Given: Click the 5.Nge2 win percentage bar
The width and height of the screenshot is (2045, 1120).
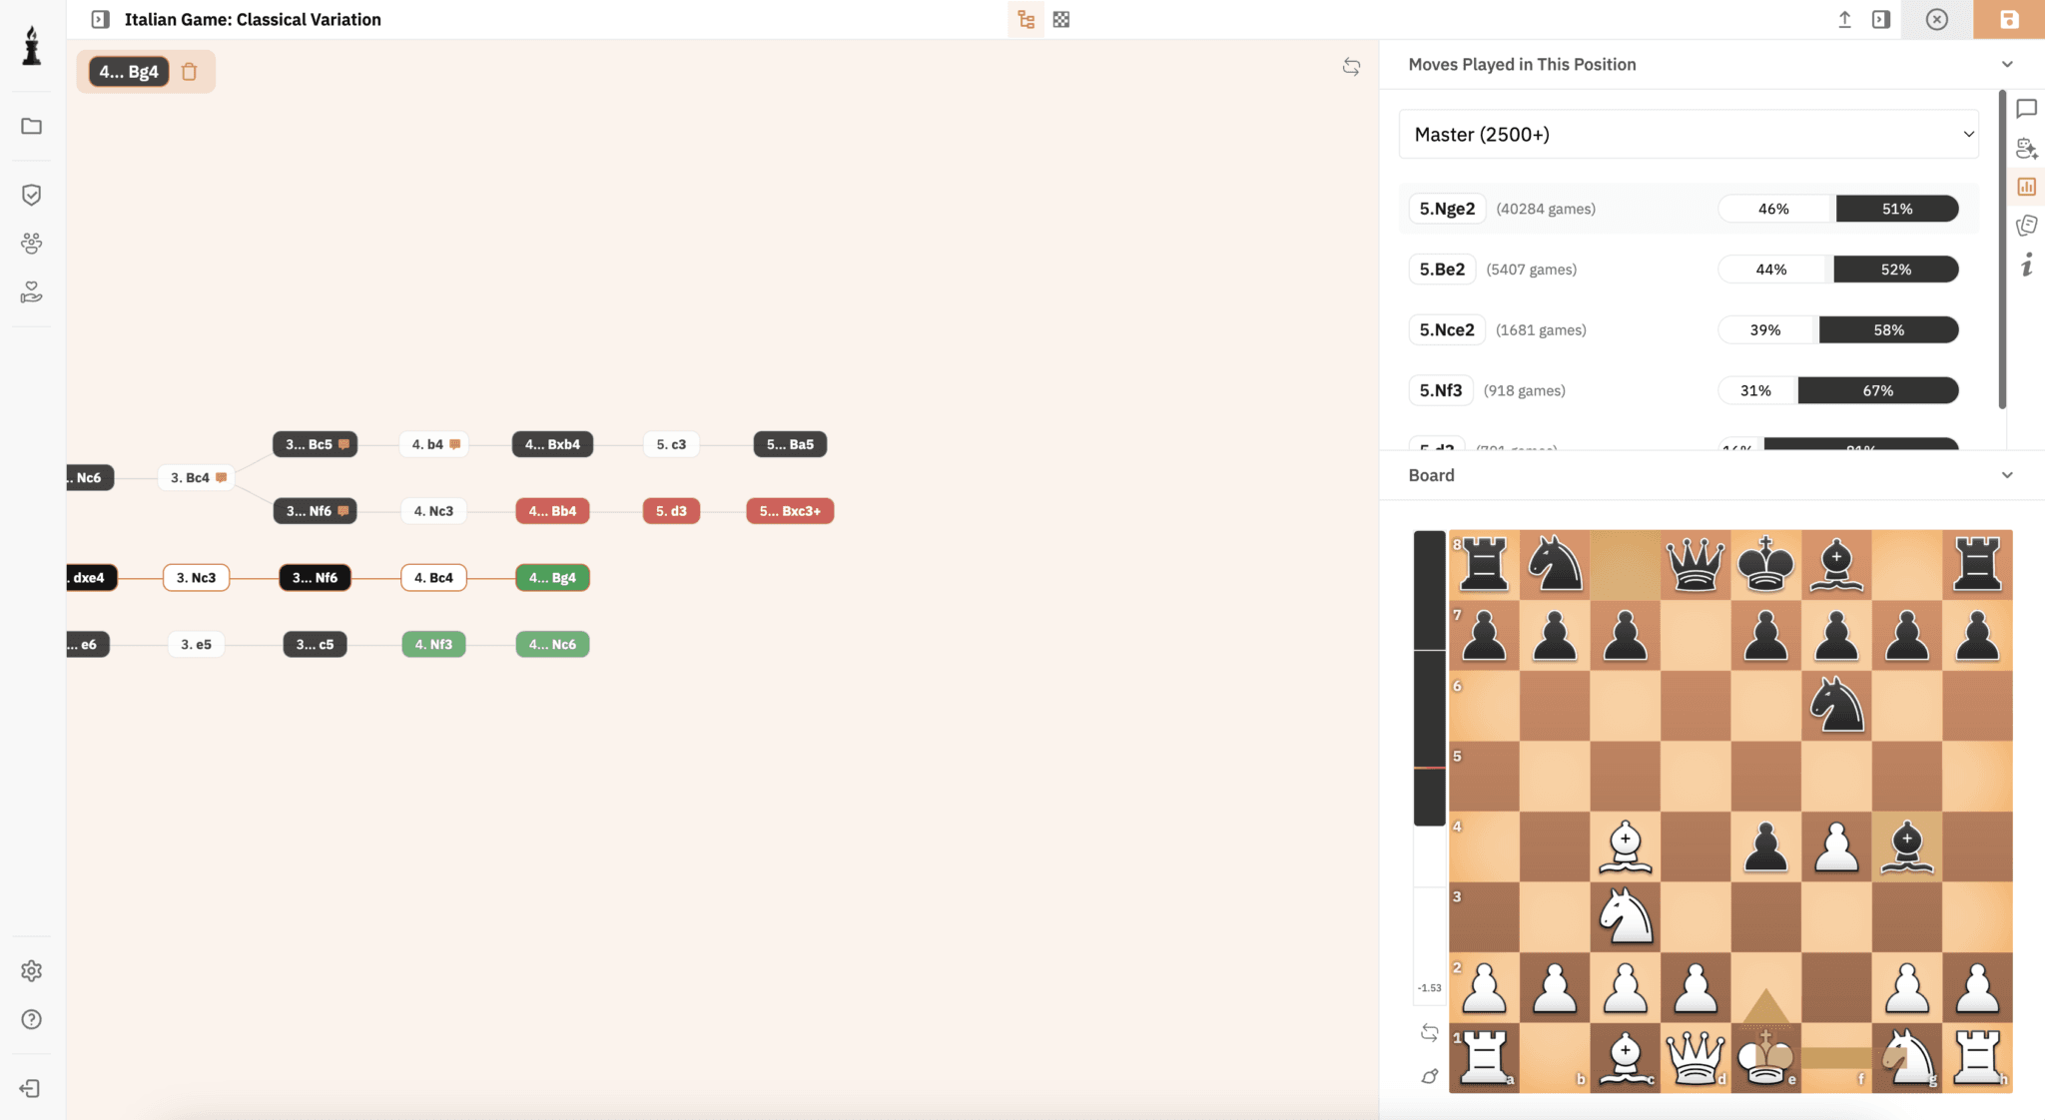Looking at the screenshot, I should pos(1838,209).
